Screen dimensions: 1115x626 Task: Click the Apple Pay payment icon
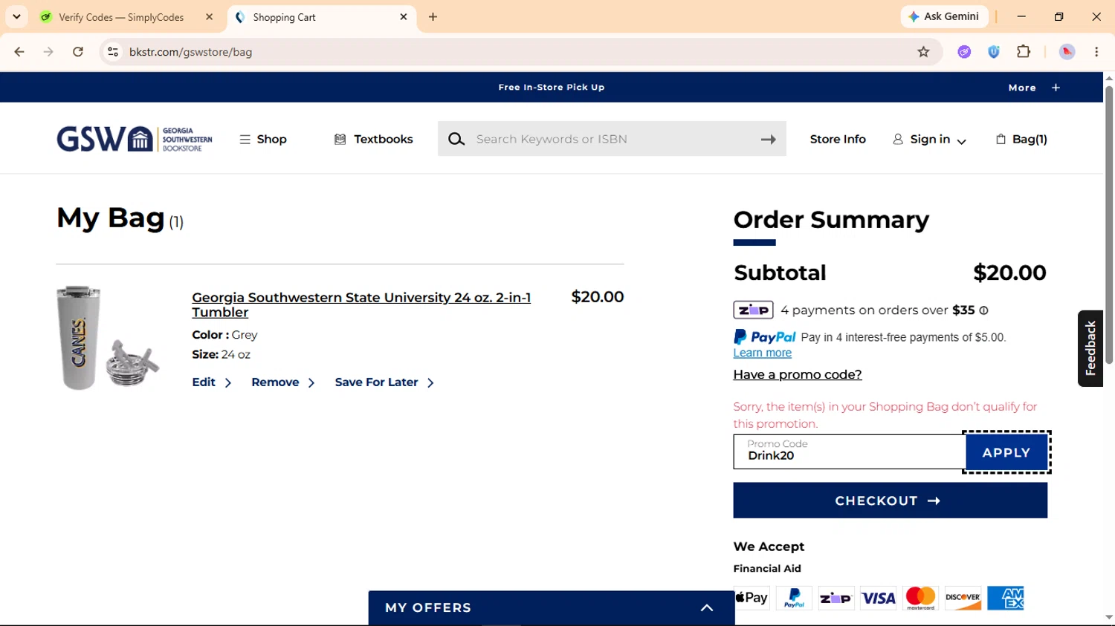[752, 598]
